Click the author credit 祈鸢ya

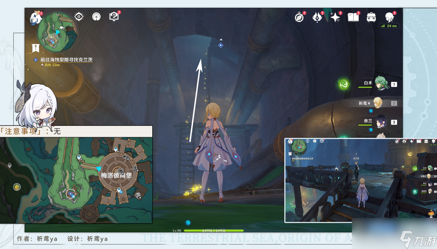click(47, 239)
